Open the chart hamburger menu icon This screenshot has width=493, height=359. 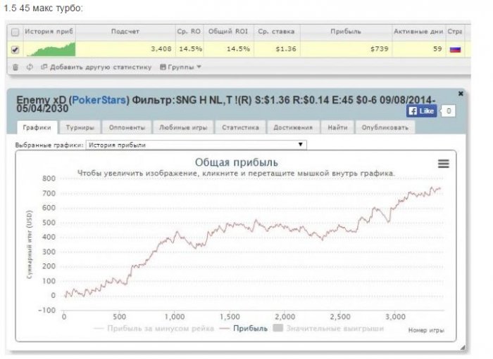[x=443, y=164]
